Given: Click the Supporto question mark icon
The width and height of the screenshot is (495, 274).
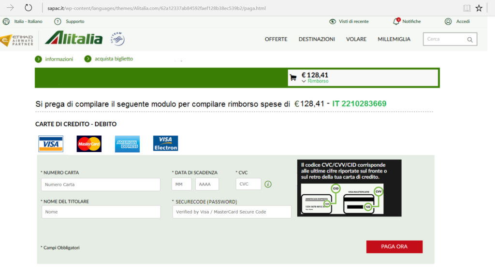Looking at the screenshot, I should point(58,21).
